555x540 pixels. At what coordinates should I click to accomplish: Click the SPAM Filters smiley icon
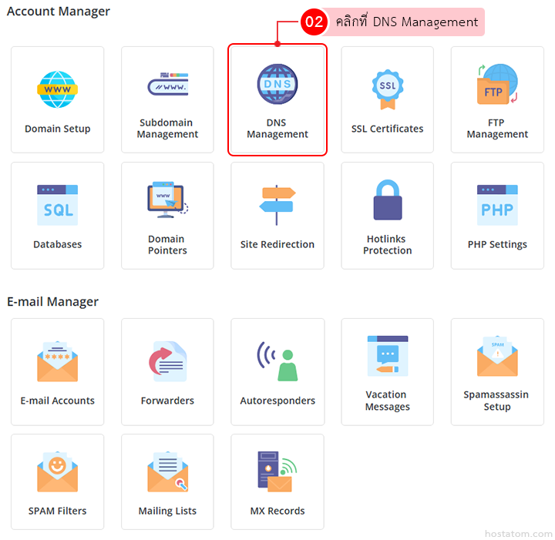(58, 471)
